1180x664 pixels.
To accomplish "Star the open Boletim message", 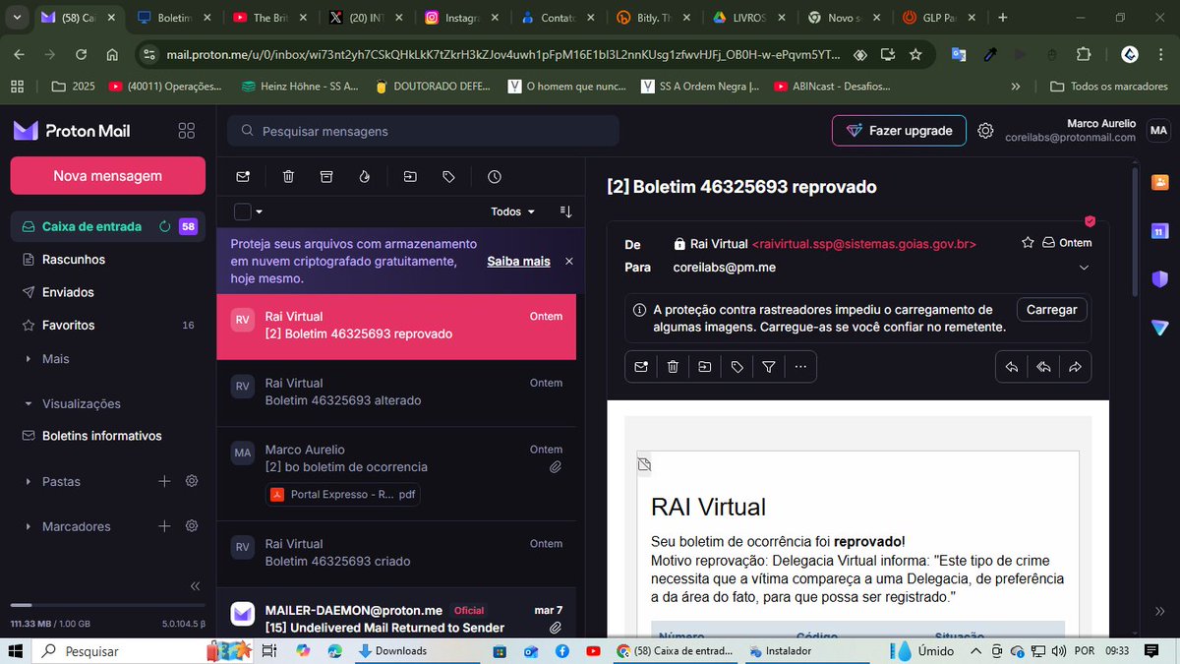I will [x=1028, y=242].
